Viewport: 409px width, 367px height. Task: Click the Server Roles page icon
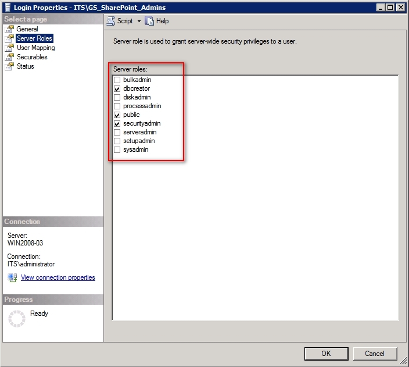[9, 38]
